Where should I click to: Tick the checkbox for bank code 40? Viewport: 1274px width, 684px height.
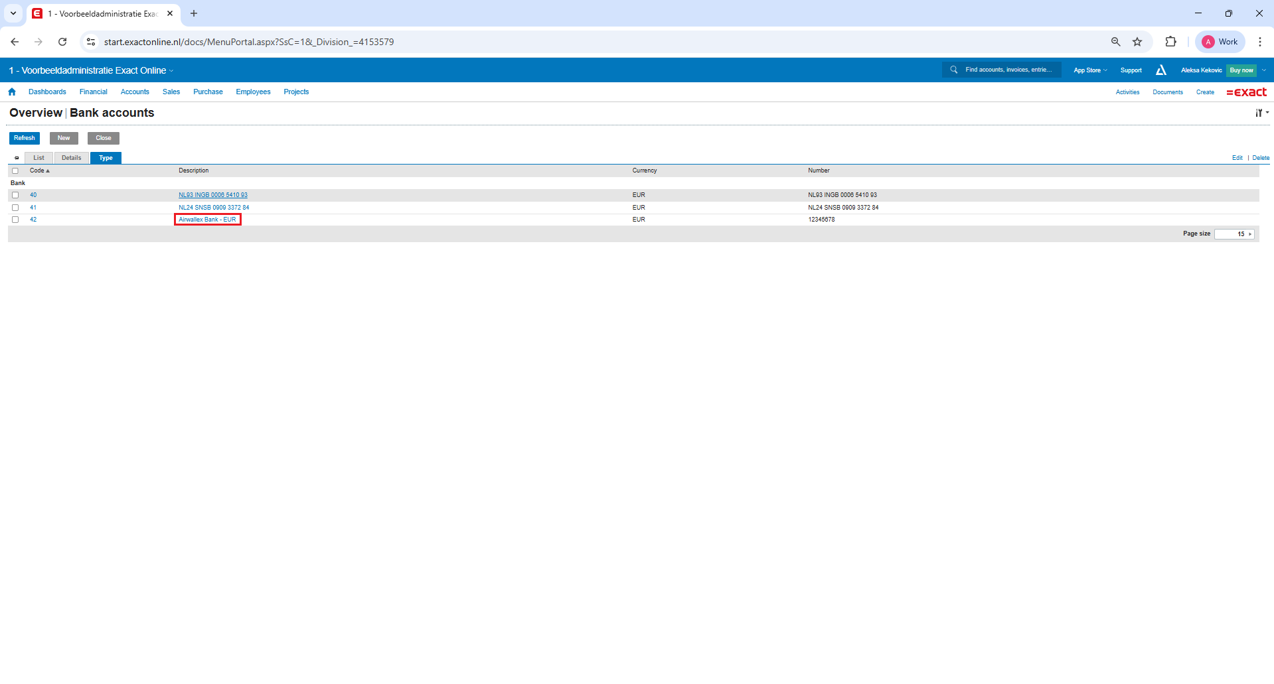15,195
